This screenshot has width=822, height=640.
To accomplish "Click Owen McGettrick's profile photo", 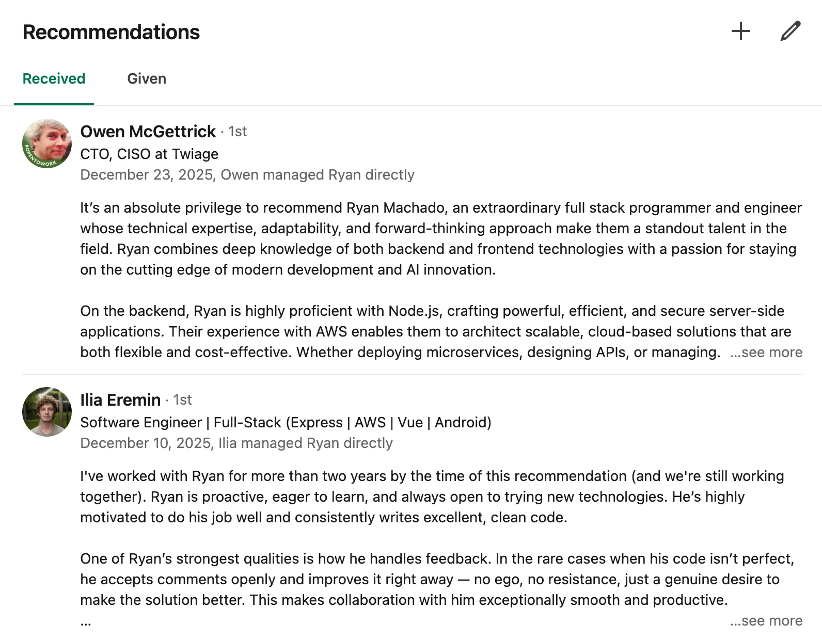I will coord(47,143).
